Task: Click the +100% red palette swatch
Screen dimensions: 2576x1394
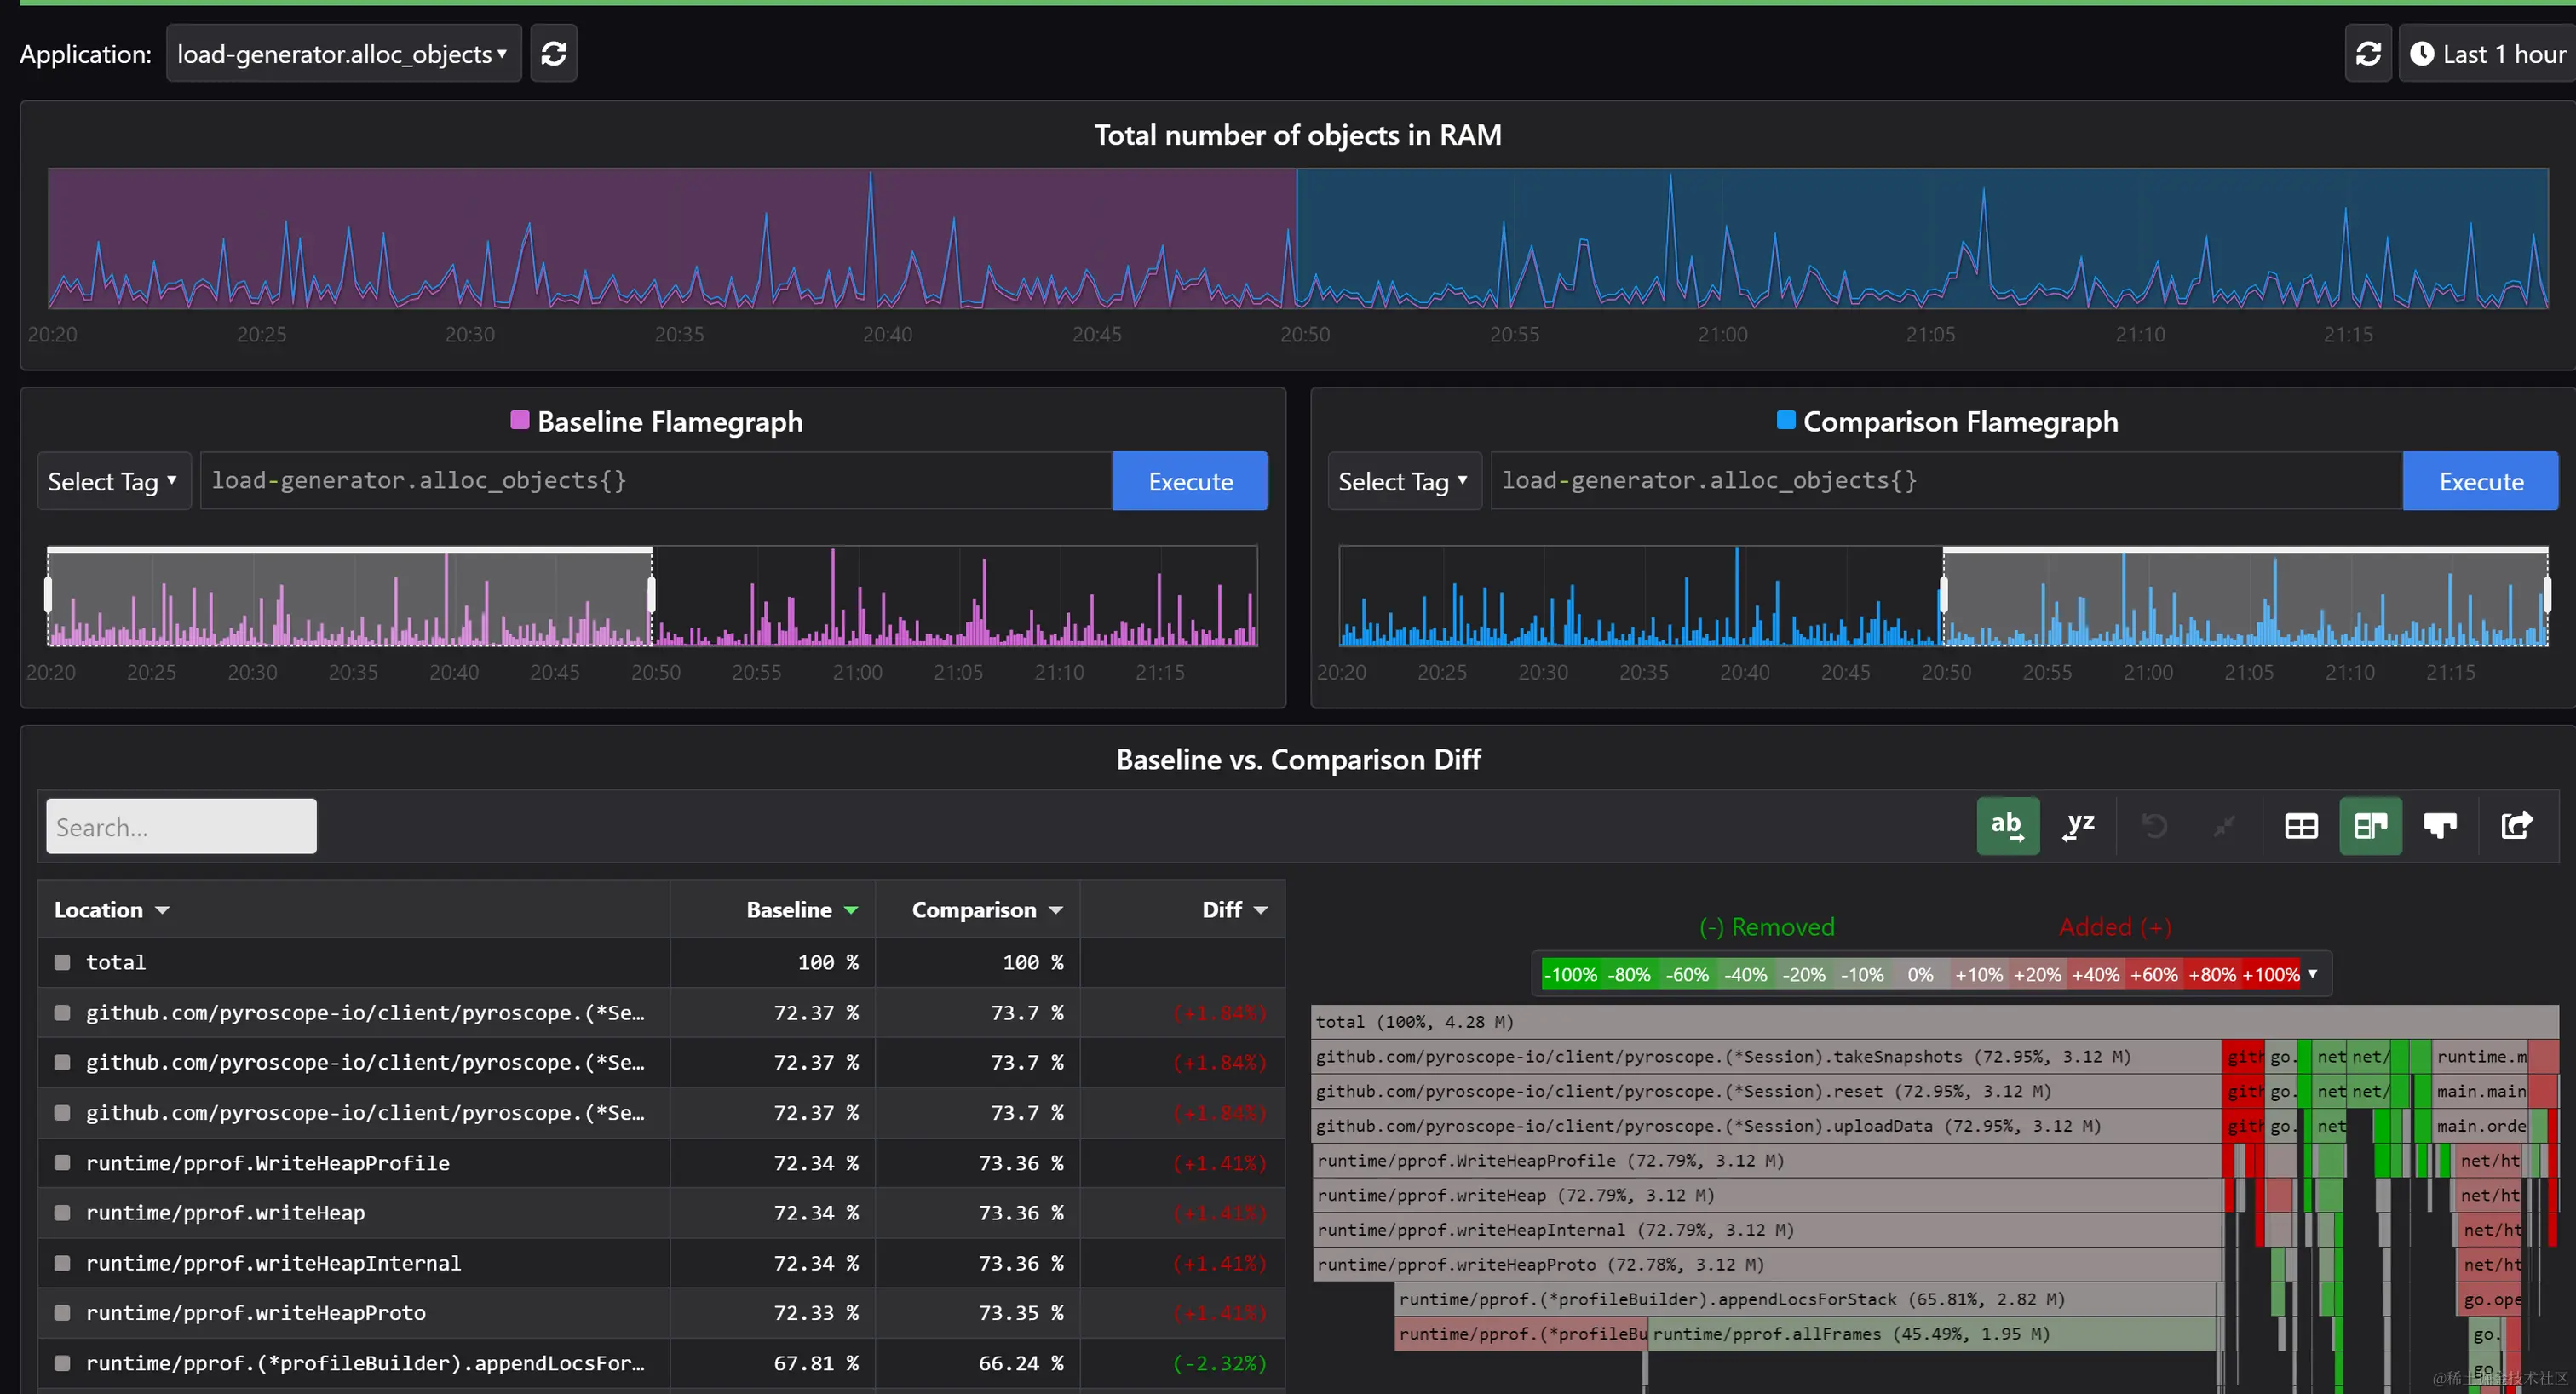Action: click(2271, 974)
